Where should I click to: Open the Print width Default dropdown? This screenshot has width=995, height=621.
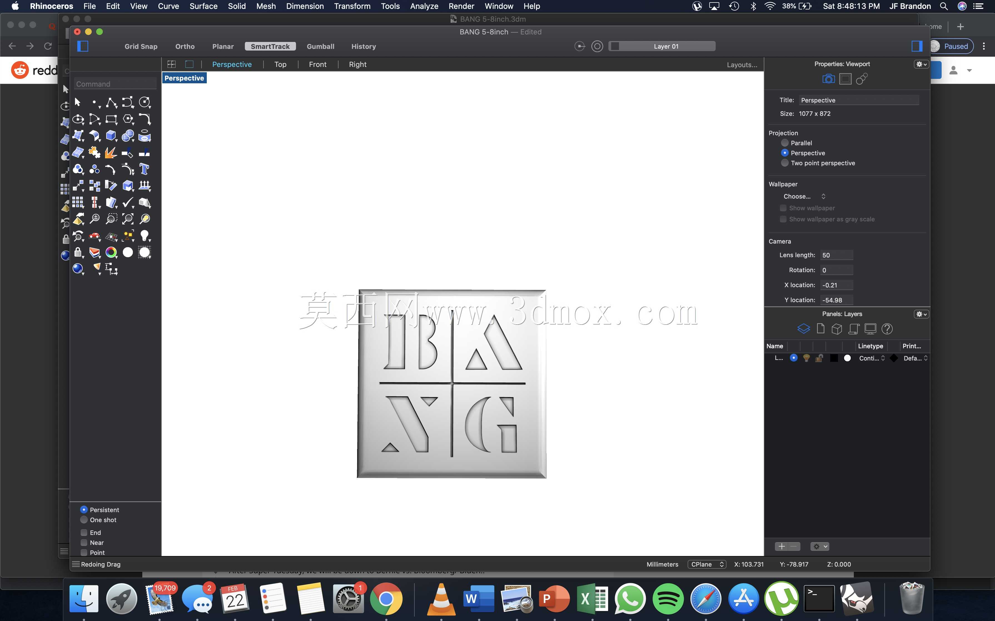click(x=916, y=358)
